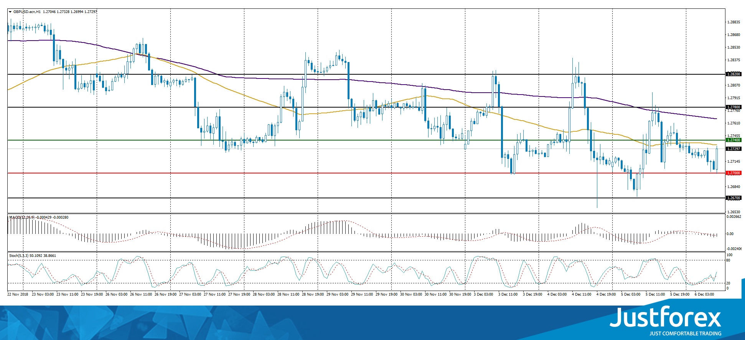The height and width of the screenshot is (340, 745).
Task: Click the '26 Nov 19:00' time label
Action: pyautogui.click(x=166, y=294)
